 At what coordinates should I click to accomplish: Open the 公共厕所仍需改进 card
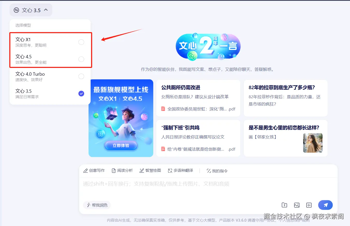click(x=198, y=98)
